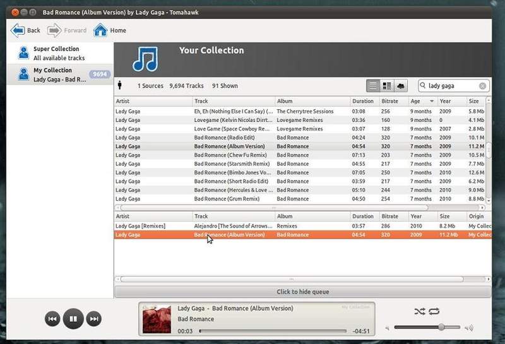Click the Forward arrow icon
Screen dimensions: 505x344
point(54,30)
